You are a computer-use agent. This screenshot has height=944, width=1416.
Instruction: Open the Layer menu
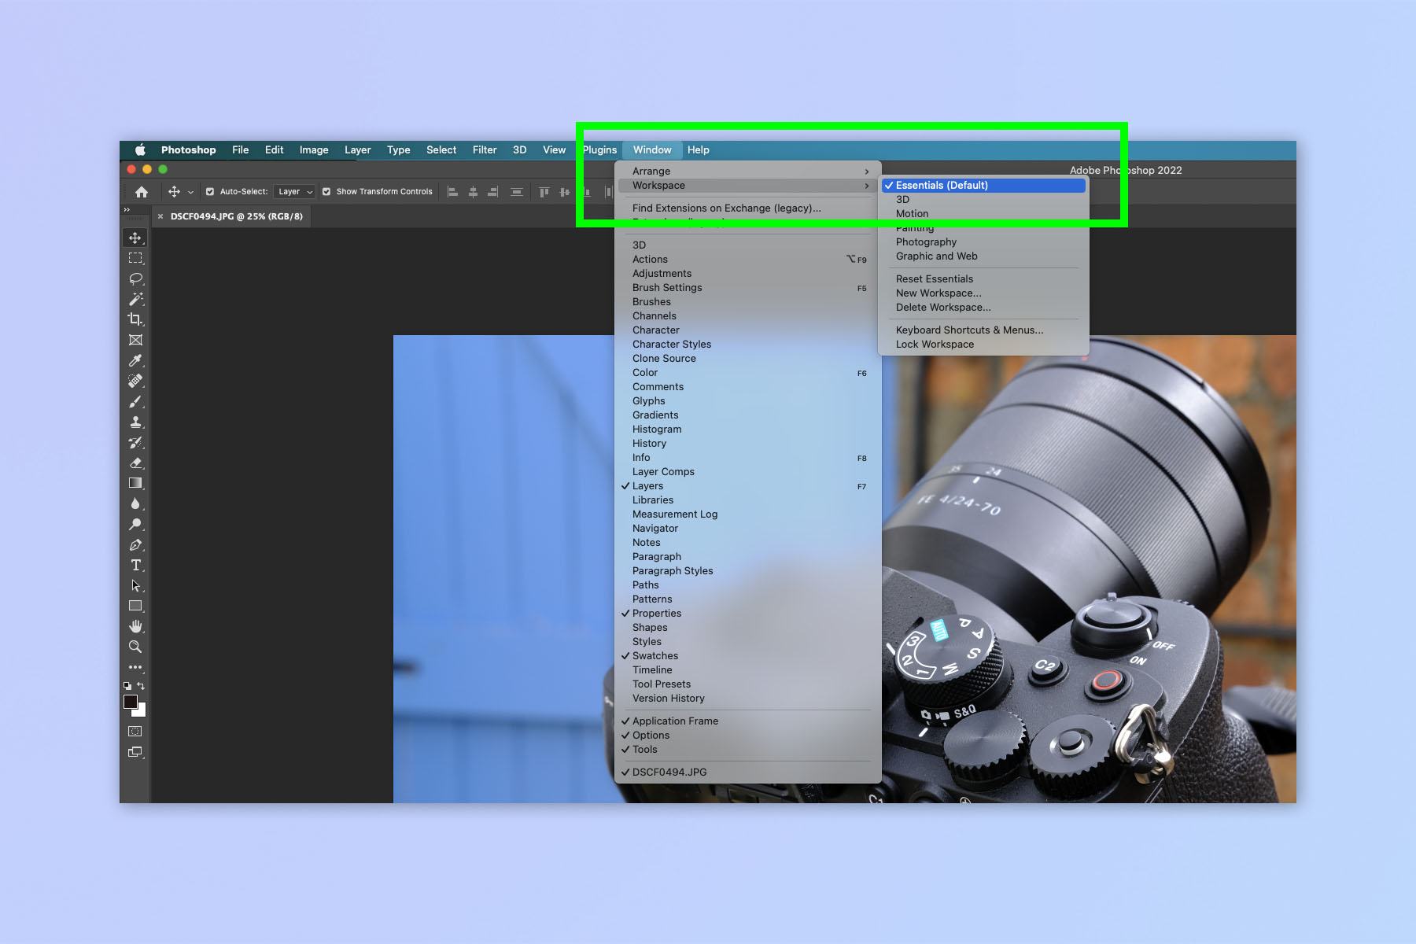[357, 150]
